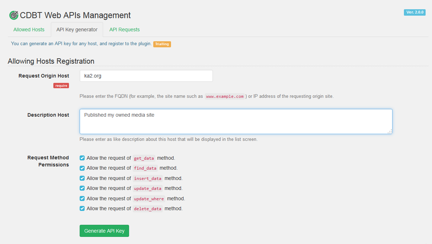Click the CDBT logo icon
The width and height of the screenshot is (432, 244).
point(14,15)
